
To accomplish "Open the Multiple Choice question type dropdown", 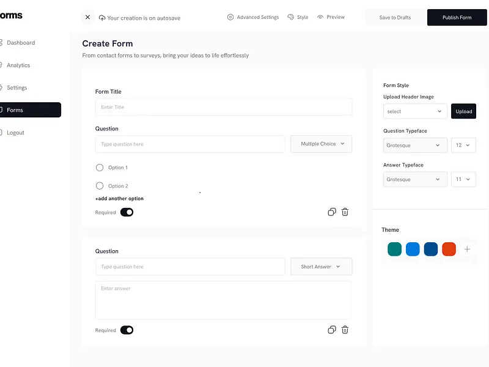I will point(321,143).
